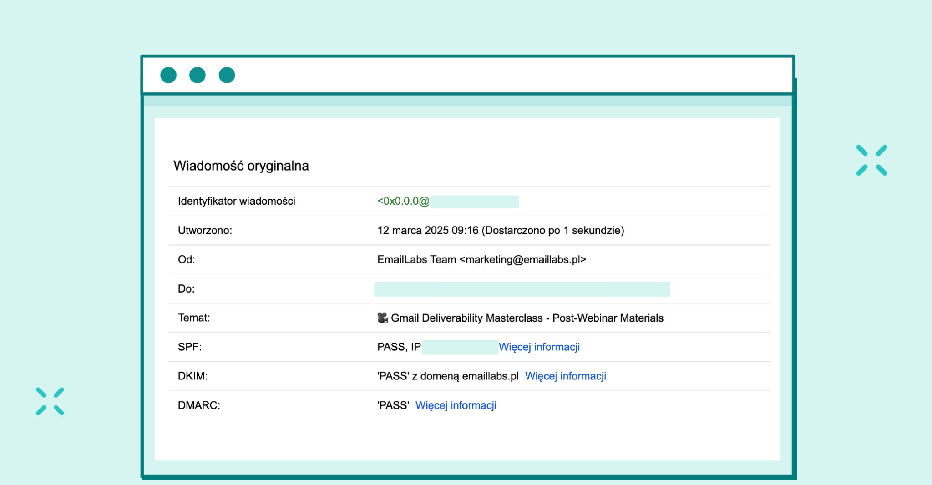Open 'Więcej informacji' link in SPF row
Screen dimensions: 932x485
(x=539, y=347)
